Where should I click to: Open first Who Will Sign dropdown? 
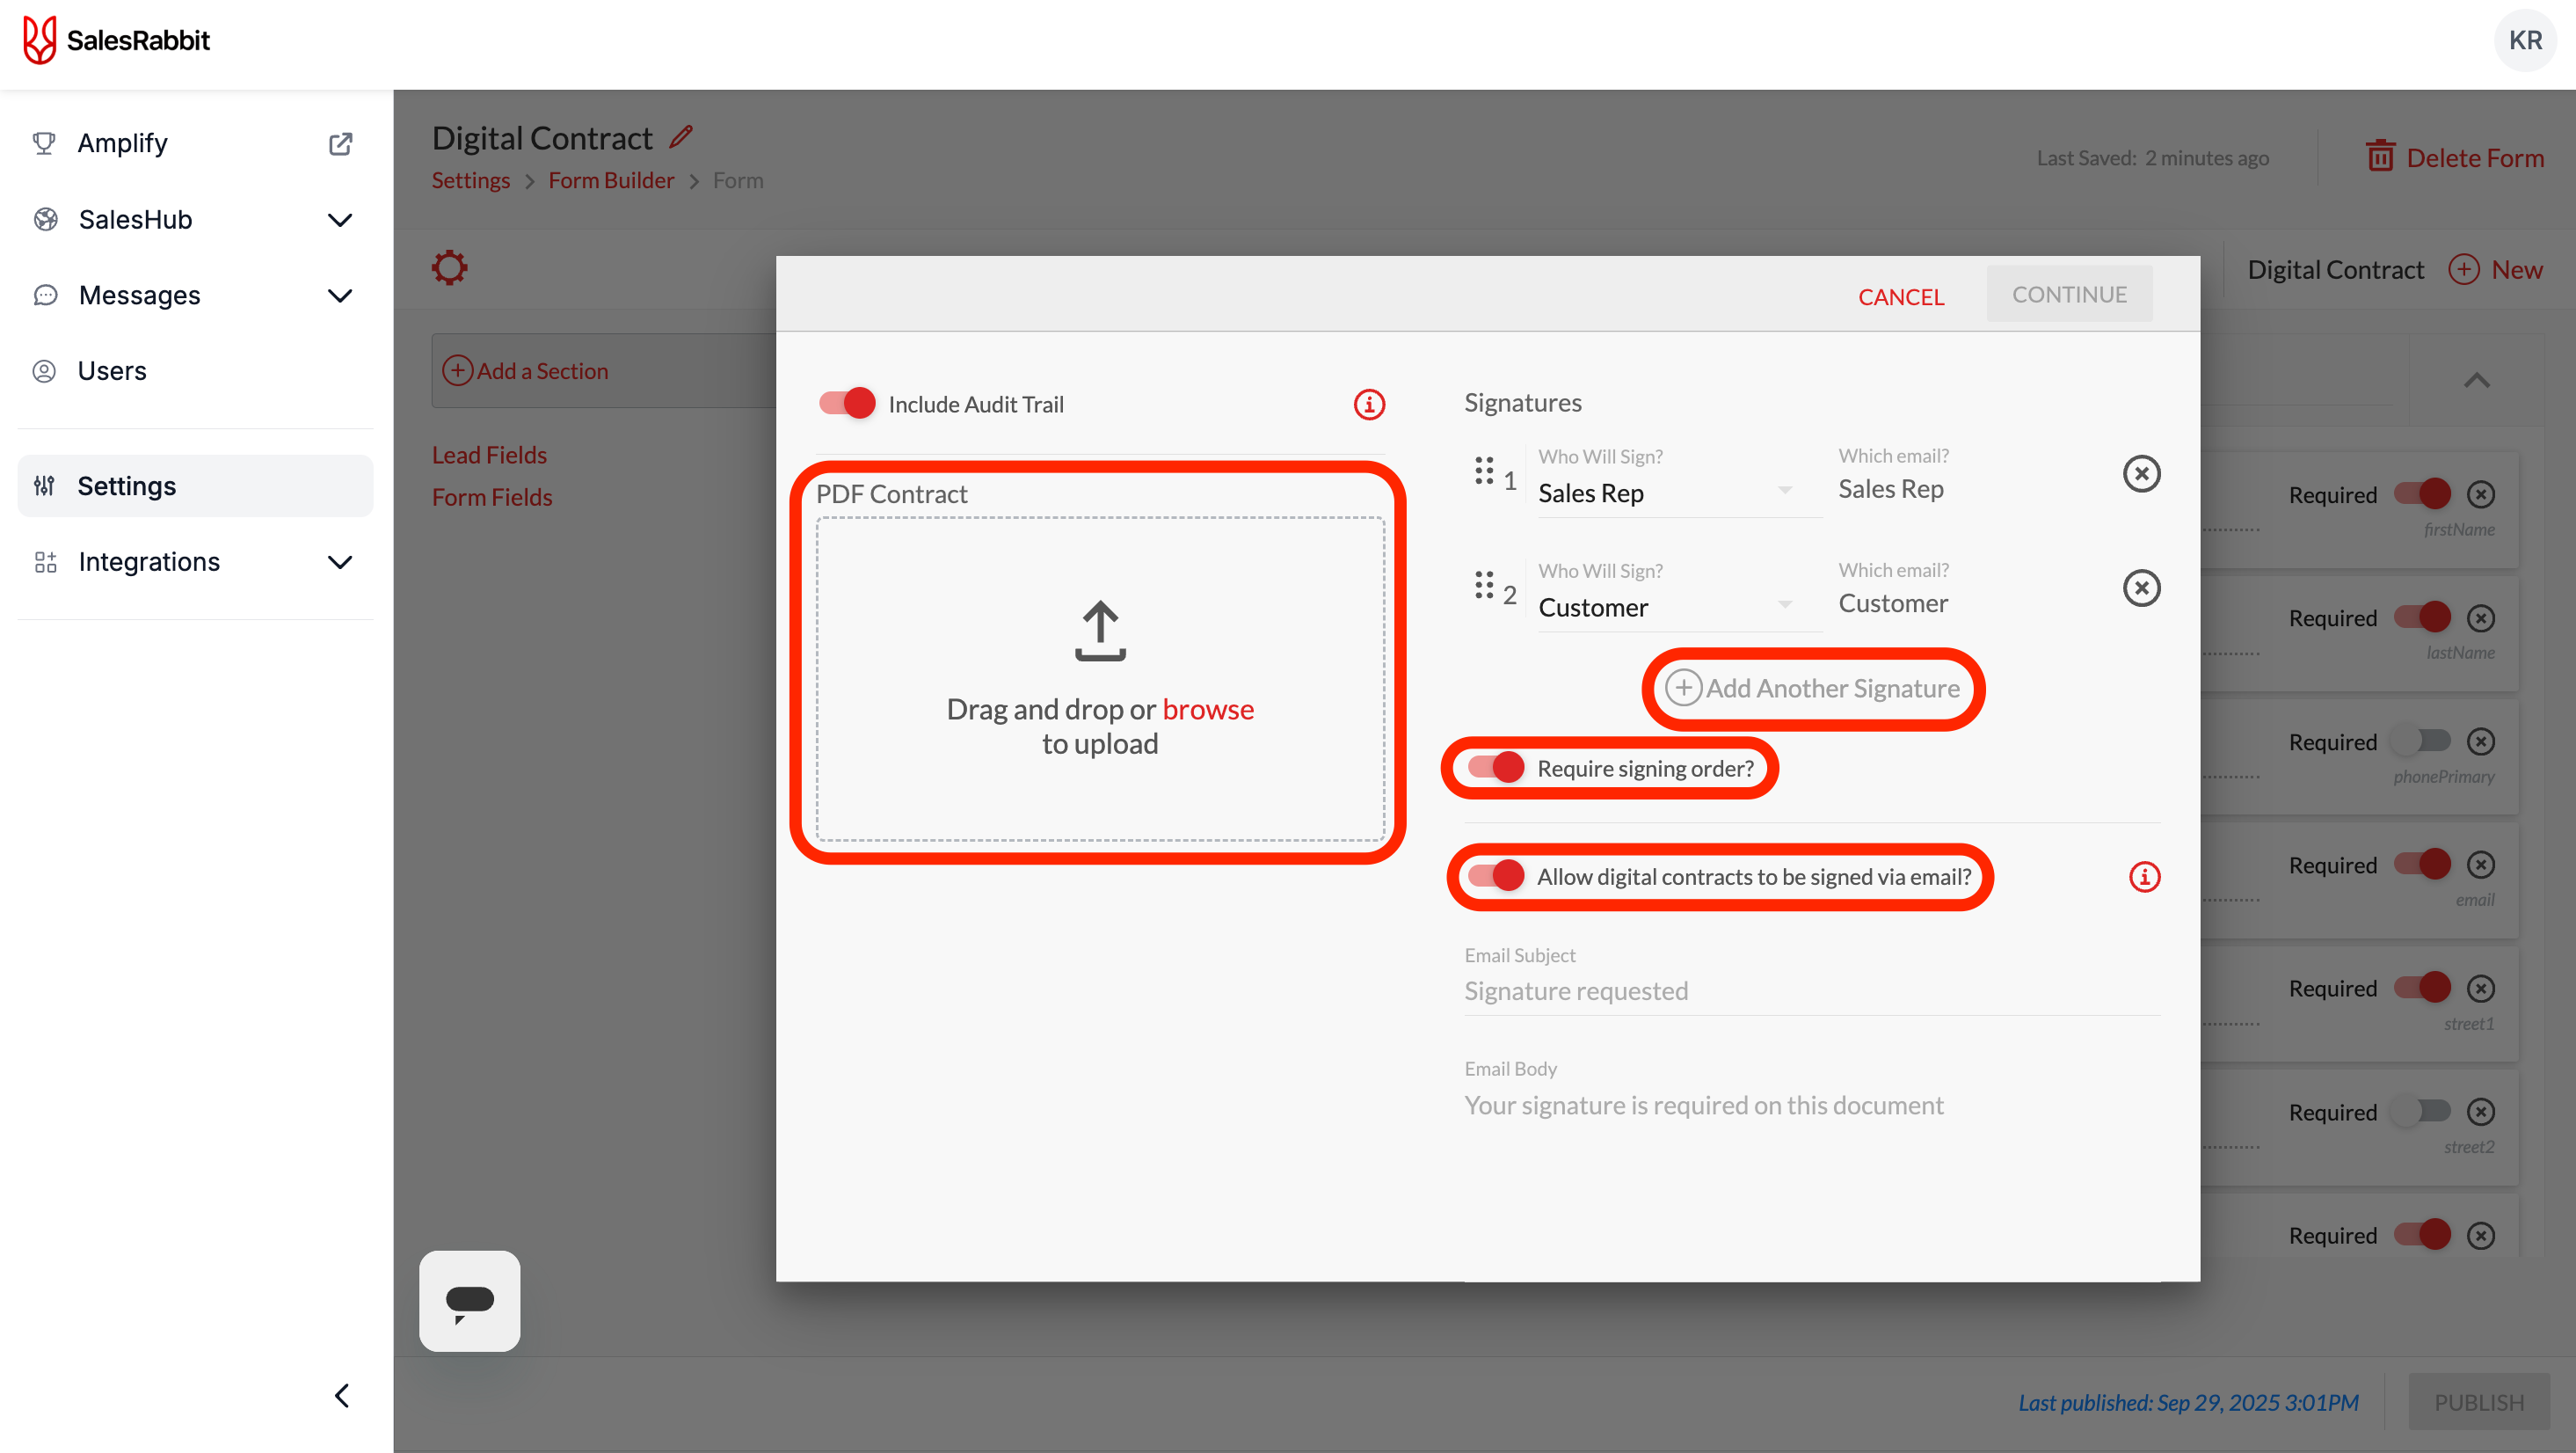pos(1666,493)
